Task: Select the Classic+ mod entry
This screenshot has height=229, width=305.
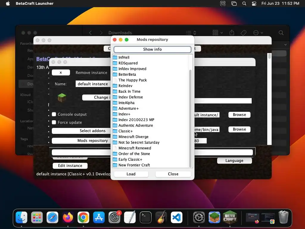Action: coord(125,131)
